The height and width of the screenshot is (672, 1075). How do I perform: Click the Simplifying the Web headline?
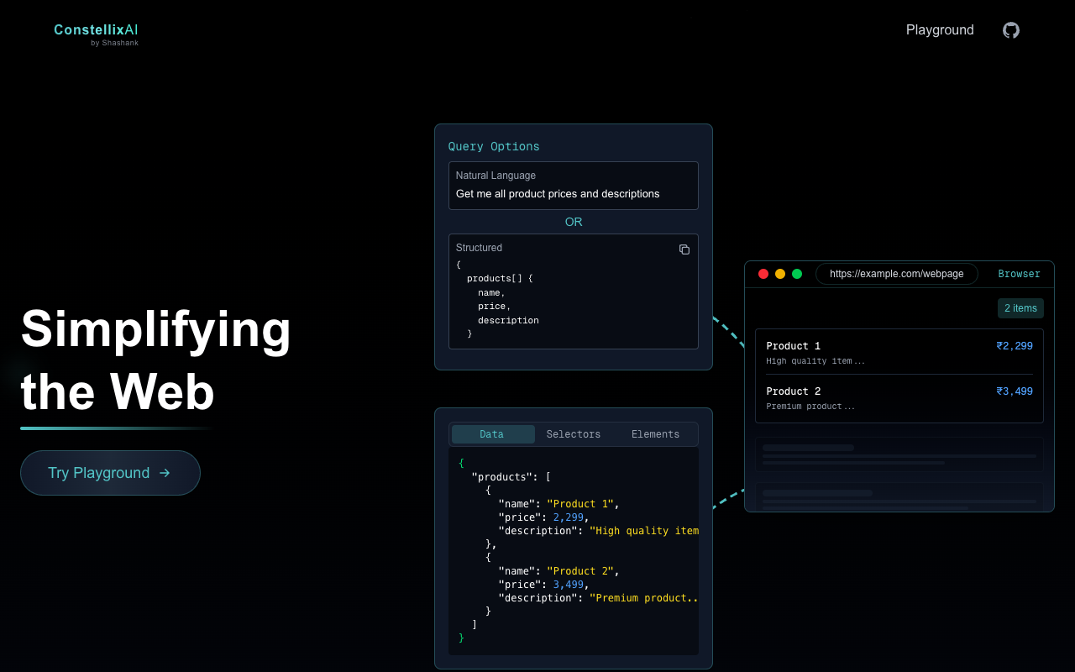[156, 360]
